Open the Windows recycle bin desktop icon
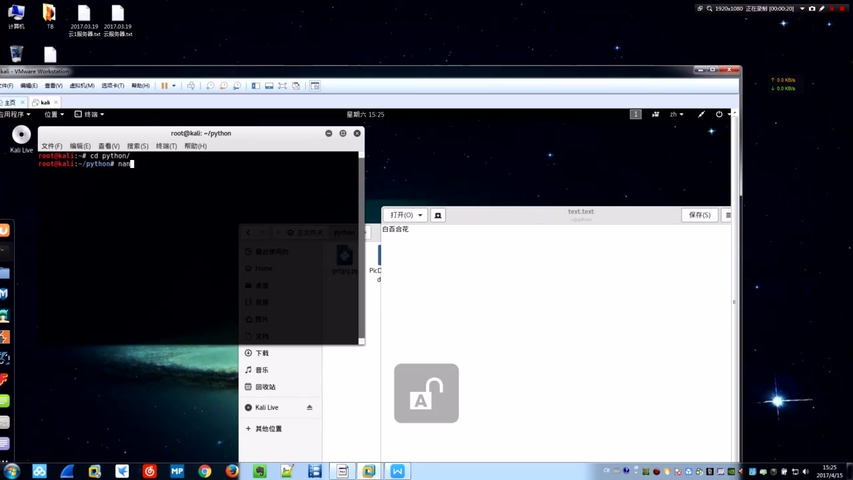The height and width of the screenshot is (480, 853). 17,53
